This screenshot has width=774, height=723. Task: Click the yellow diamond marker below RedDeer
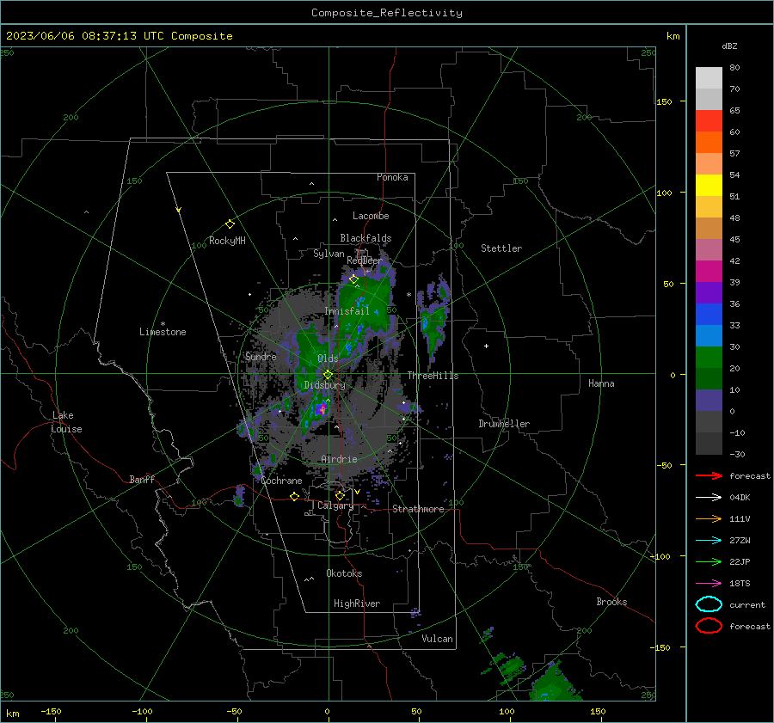click(353, 279)
